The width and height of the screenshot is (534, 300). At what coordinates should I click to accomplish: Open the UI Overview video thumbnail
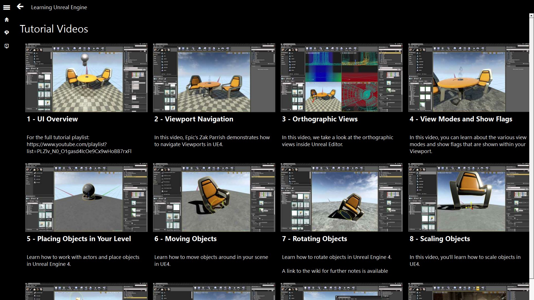(86, 78)
